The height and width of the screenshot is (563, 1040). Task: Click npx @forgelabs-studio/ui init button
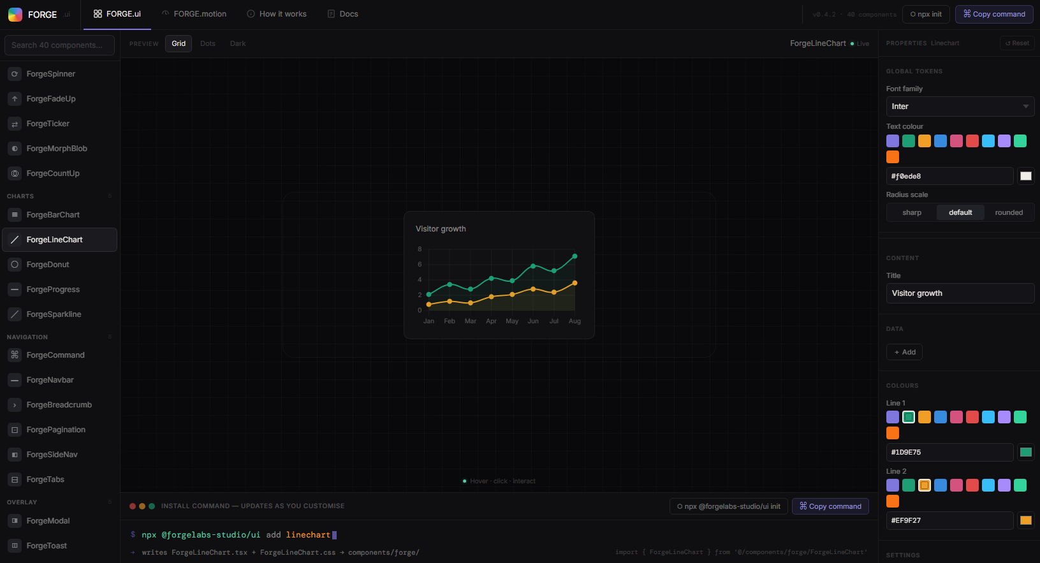pos(729,506)
